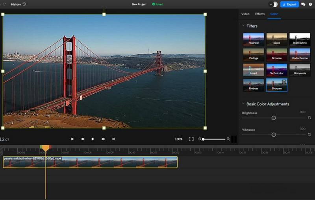Screen dimensions: 315x200
Task: Collapse the Basic Color Adjustments section
Action: [x=243, y=104]
